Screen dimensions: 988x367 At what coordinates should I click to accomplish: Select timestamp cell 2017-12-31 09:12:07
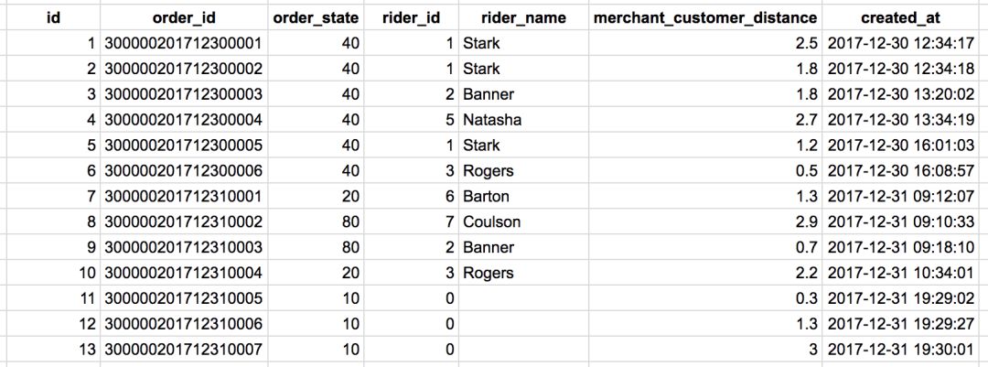coord(901,196)
